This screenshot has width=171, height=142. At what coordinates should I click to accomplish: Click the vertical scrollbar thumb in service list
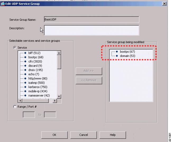coord(59,62)
